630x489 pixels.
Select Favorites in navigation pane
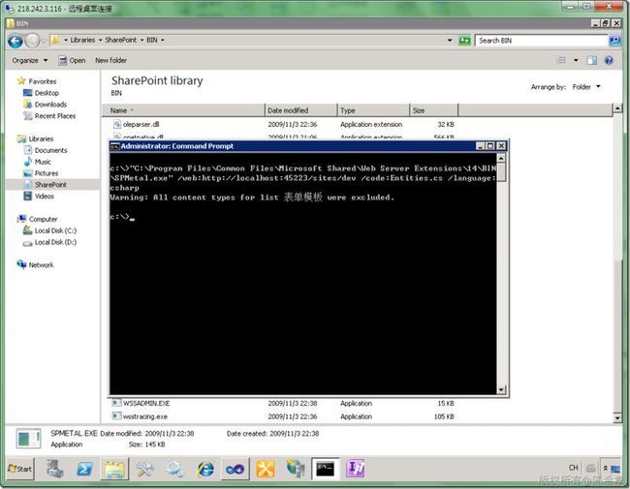point(43,81)
